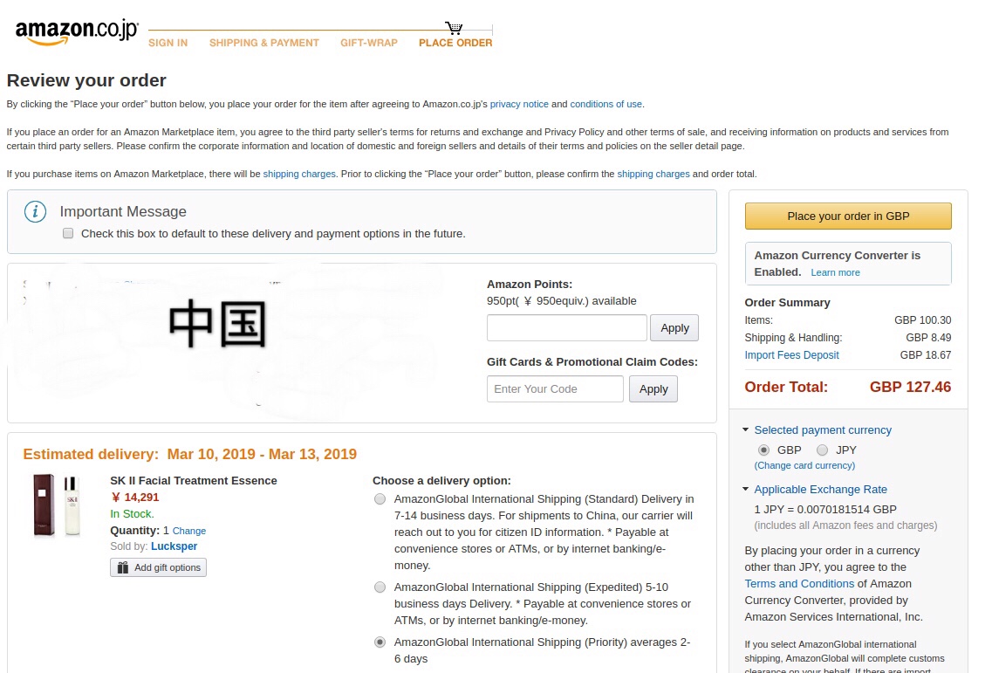Open the SK II product thumbnail image
Screen dimensions: 992x673
tap(57, 505)
